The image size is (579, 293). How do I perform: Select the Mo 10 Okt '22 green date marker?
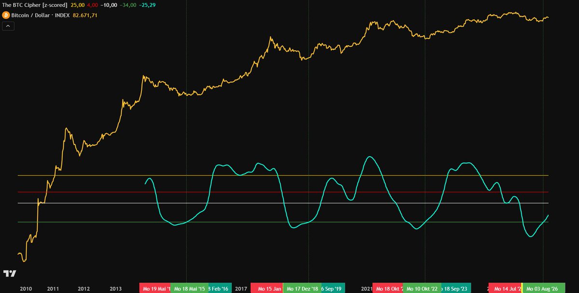(422, 288)
